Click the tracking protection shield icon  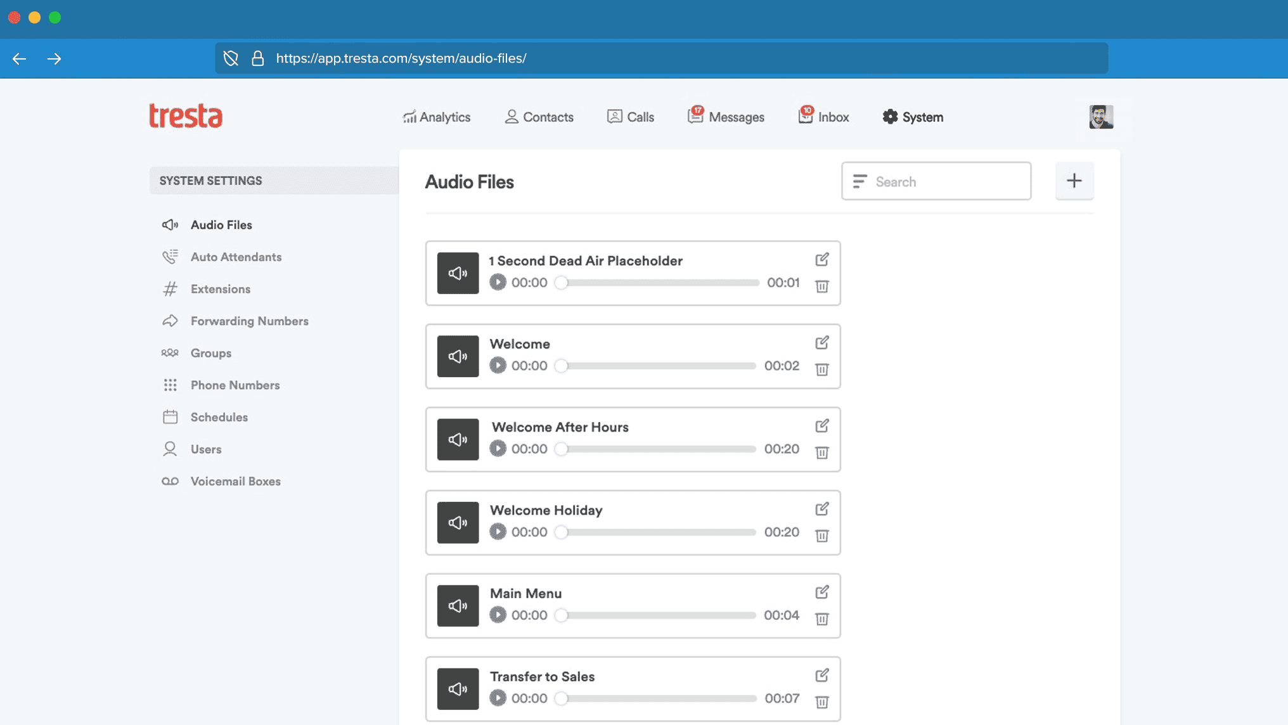tap(231, 58)
